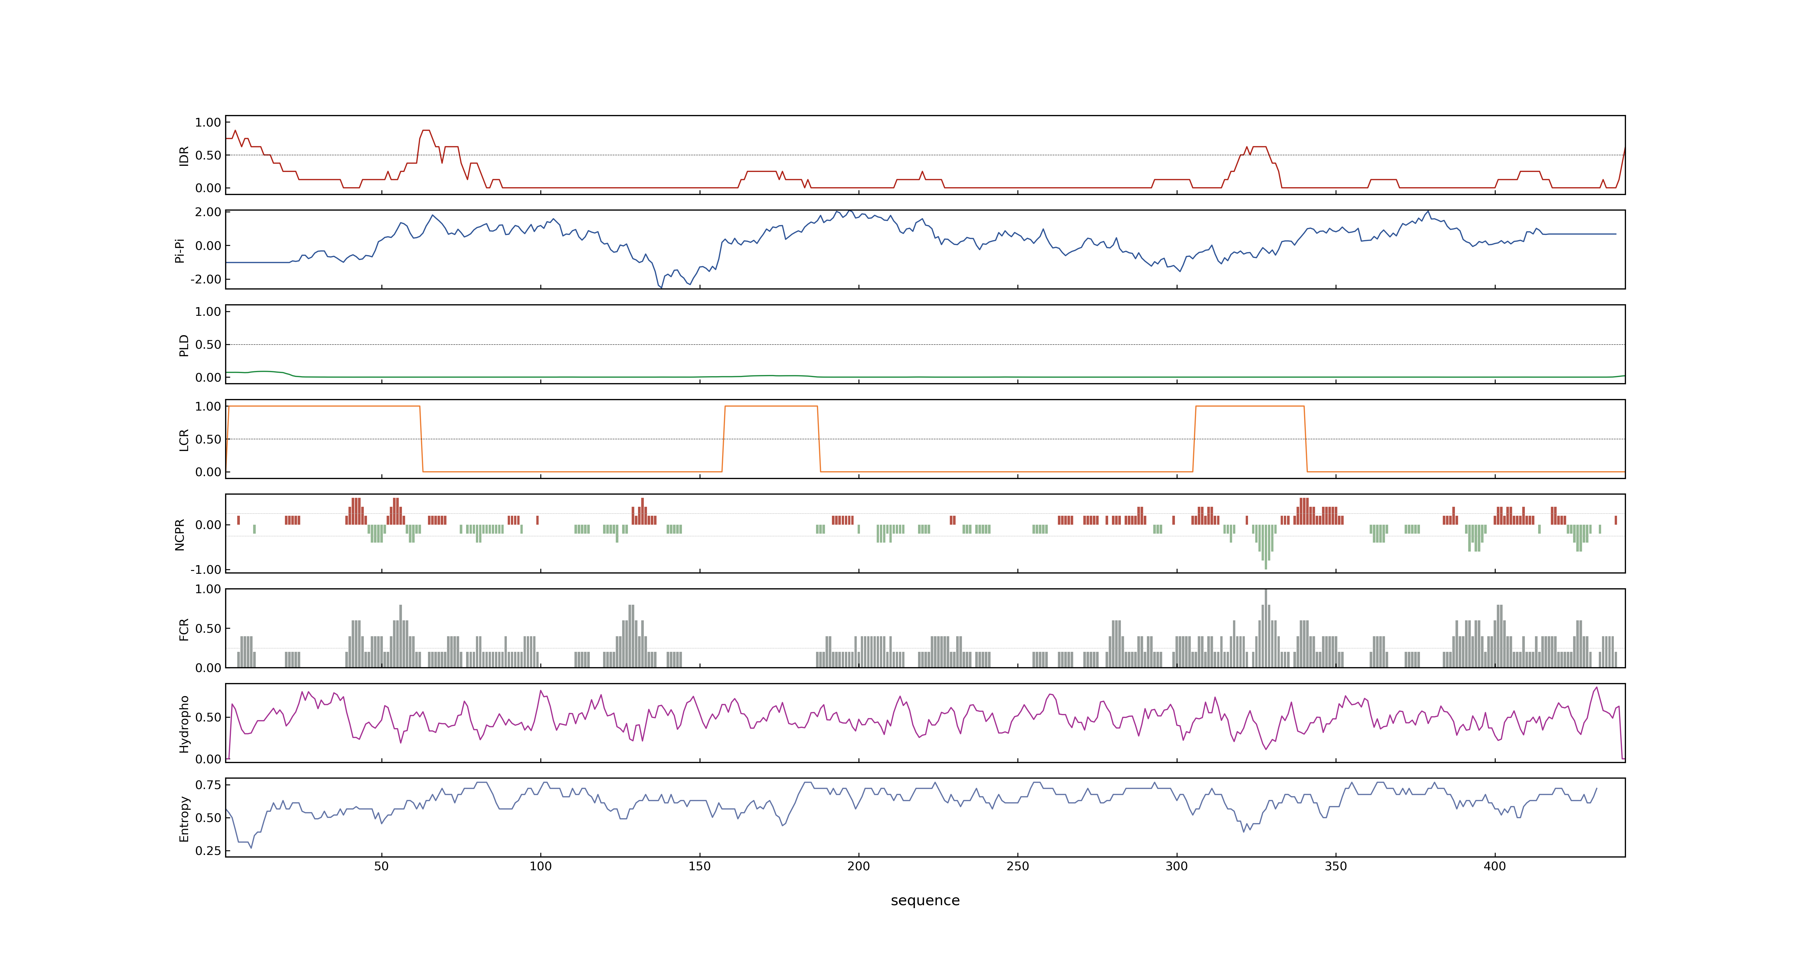Click the PLD y-axis label
The image size is (1806, 963).
pos(184,345)
